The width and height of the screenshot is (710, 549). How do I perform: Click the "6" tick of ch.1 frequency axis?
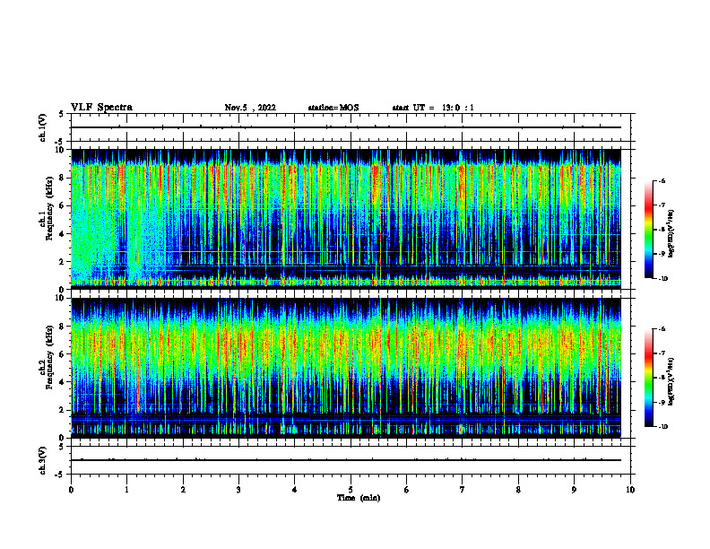tap(62, 205)
